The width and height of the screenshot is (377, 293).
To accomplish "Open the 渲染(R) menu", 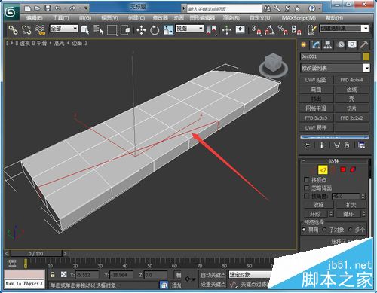I will 231,18.
